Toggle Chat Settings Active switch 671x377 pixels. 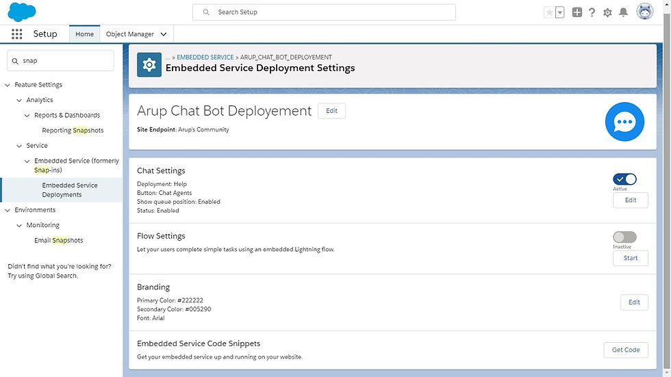pos(624,179)
